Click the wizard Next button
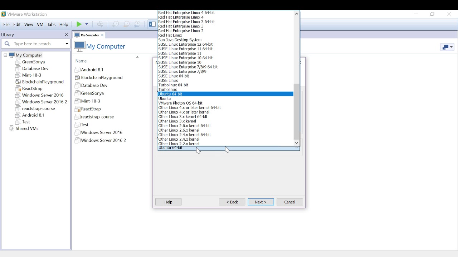Screen dimensions: 458x257 261,202
